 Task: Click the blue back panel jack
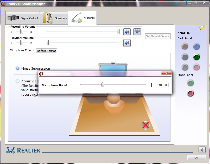tap(196, 47)
